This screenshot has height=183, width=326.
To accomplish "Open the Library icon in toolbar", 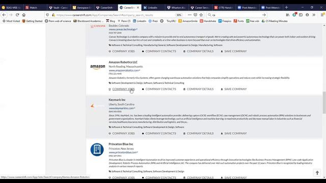I will (288, 15).
